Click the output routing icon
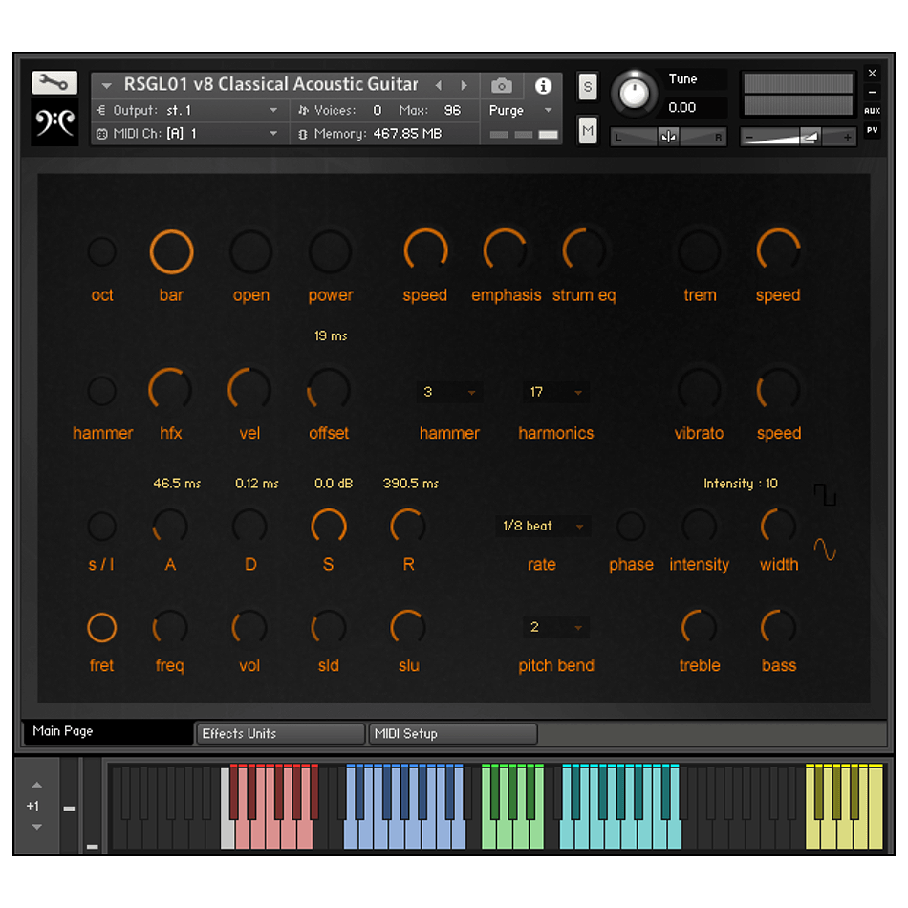This screenshot has height=908, width=908. pos(101,110)
